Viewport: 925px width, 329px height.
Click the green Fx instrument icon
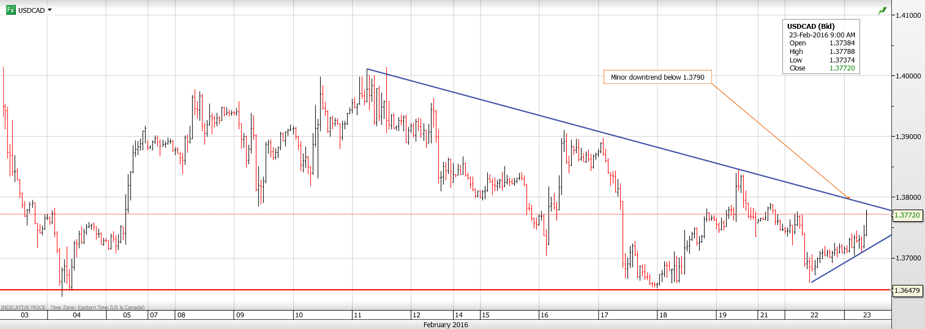10,10
